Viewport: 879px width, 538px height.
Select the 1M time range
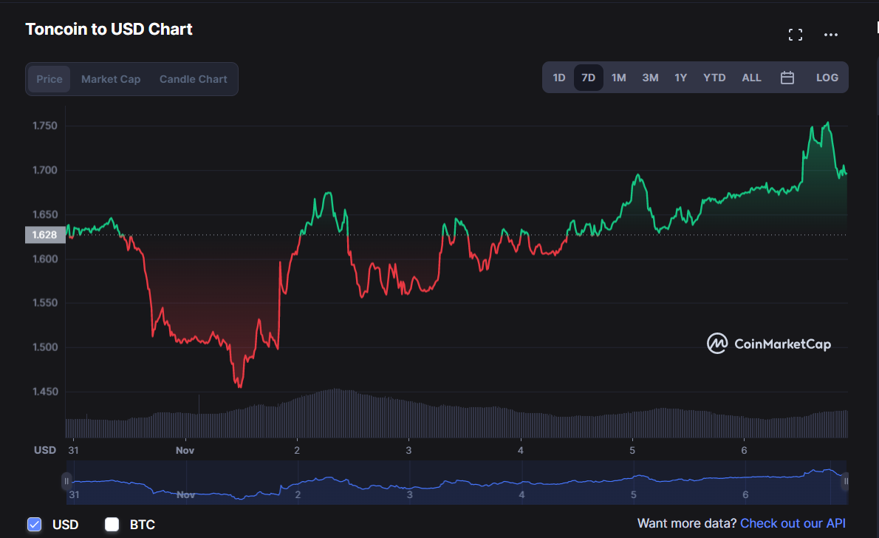[x=619, y=78]
